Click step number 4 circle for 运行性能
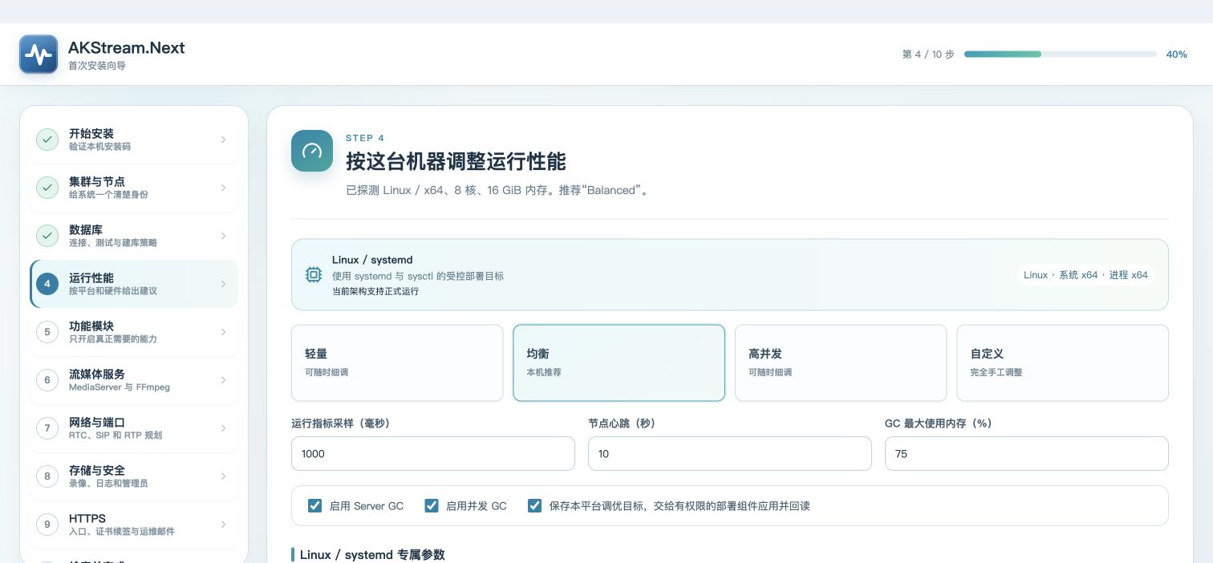1213x563 pixels. (x=47, y=284)
